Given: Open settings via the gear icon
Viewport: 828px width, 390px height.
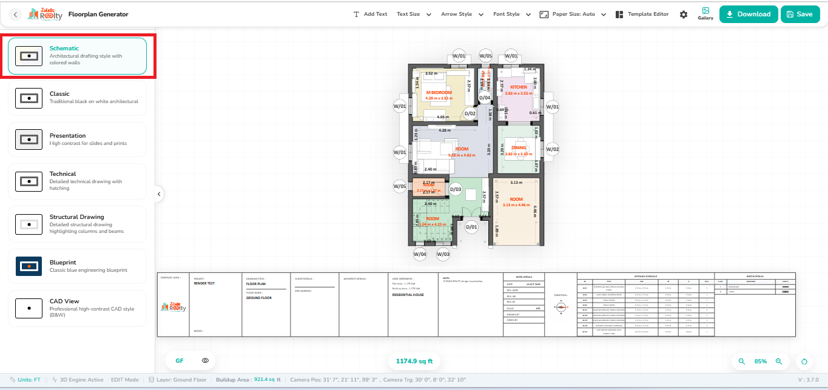Looking at the screenshot, I should coord(684,15).
